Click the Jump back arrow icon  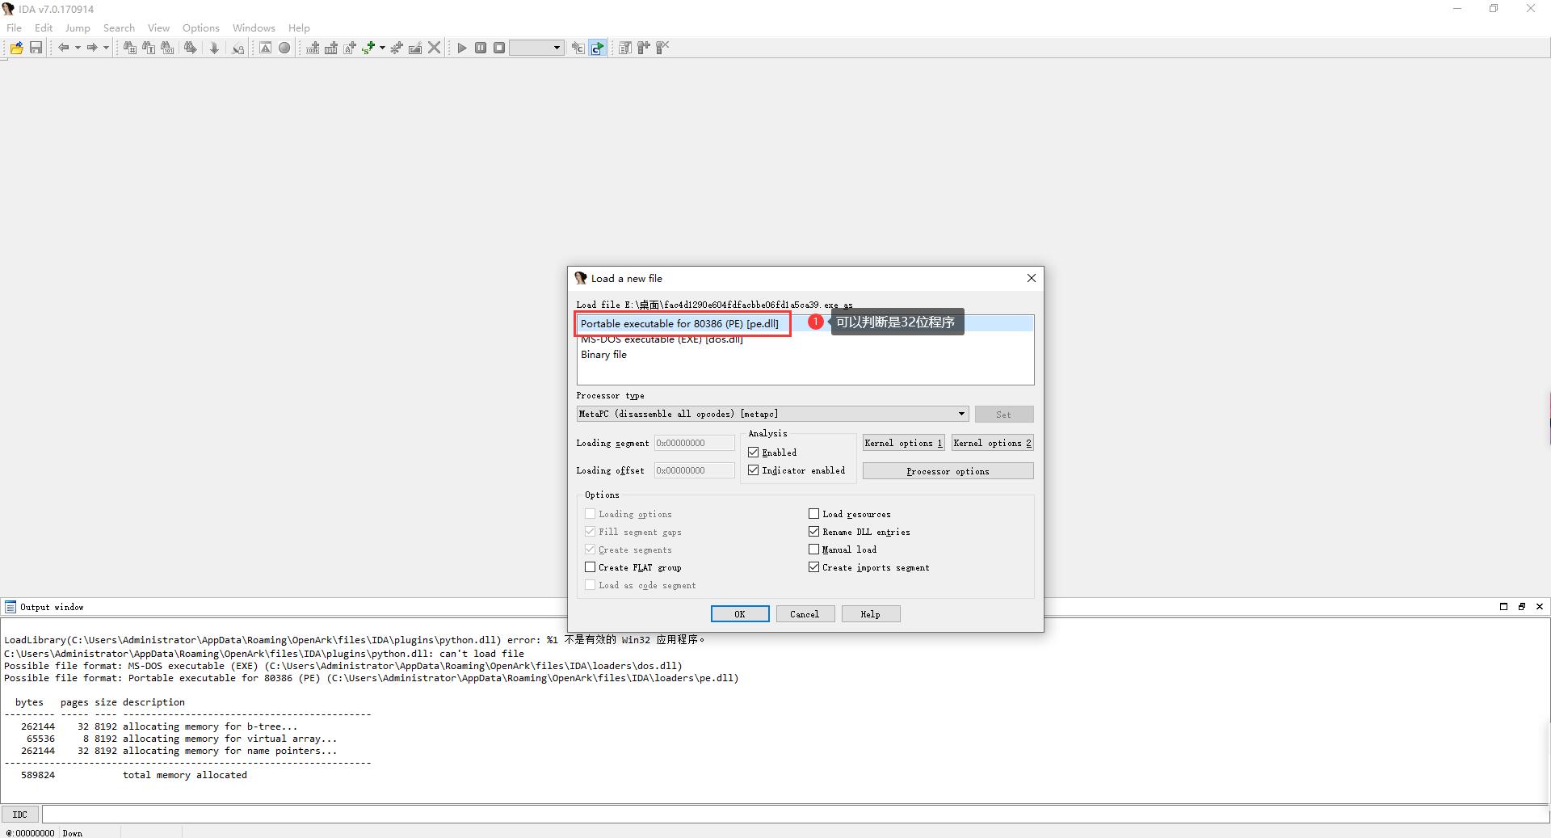tap(63, 48)
